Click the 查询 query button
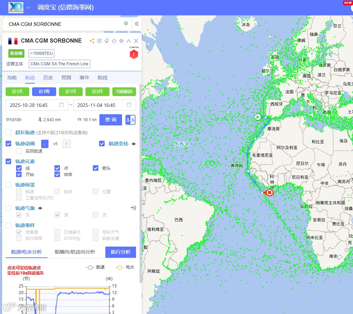The image size is (353, 314). point(111,120)
